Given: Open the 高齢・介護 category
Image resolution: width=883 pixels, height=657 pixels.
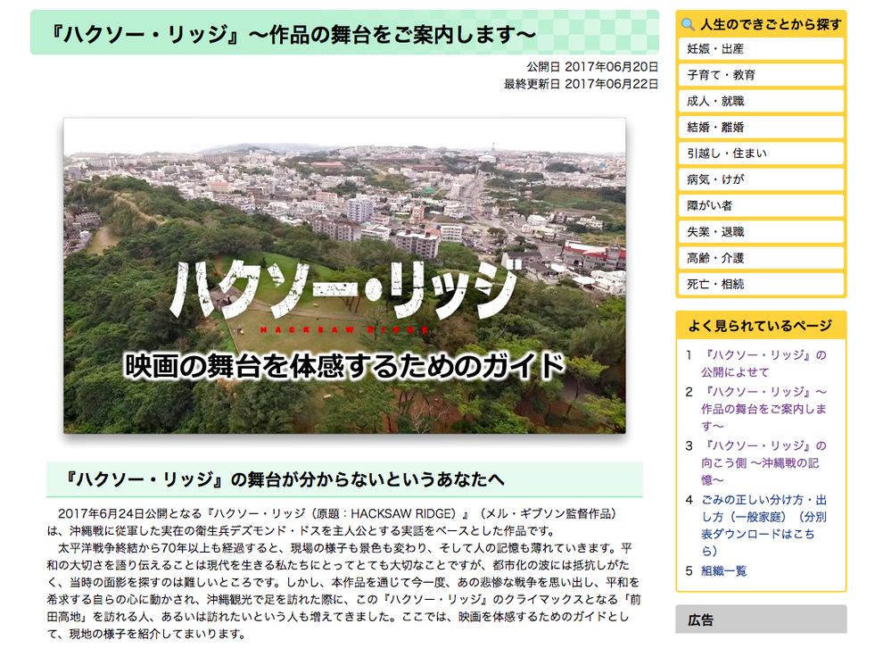Looking at the screenshot, I should (761, 258).
